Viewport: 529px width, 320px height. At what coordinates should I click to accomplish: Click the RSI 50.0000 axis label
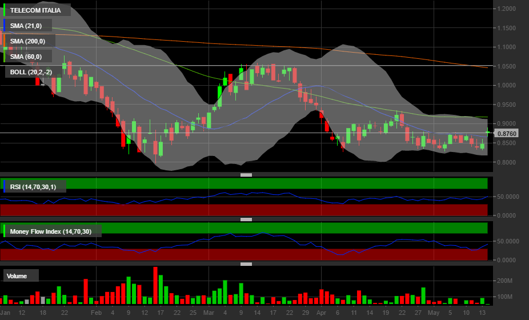[x=508, y=197]
